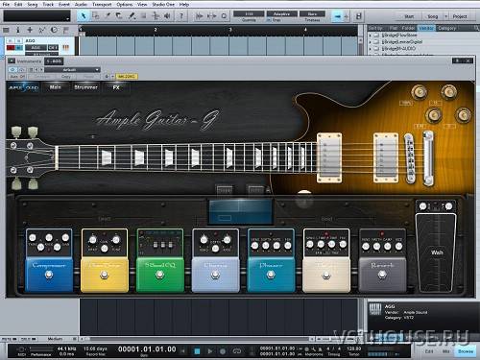Select the Paint pencil tool
Viewport: 480px width, 360px height.
[x=132, y=16]
